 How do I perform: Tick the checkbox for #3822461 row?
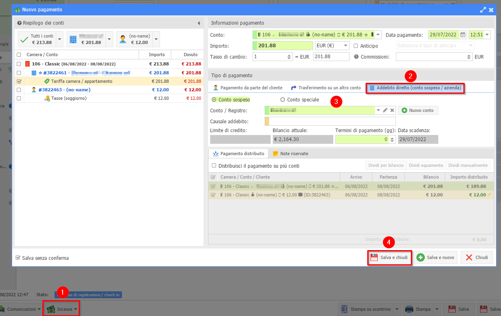[x=19, y=73]
